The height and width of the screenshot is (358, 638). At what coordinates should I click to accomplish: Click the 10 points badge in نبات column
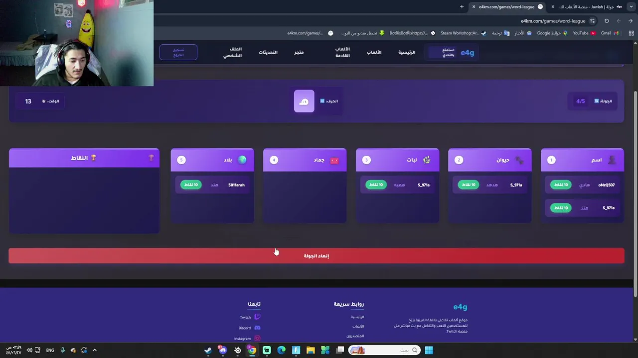coord(376,185)
